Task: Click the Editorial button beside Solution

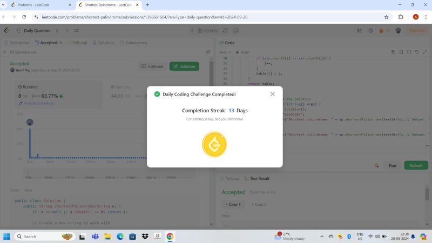Action: [x=152, y=66]
